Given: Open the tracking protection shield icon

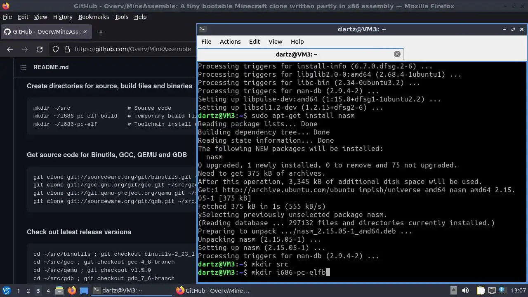Looking at the screenshot, I should pyautogui.click(x=56, y=49).
